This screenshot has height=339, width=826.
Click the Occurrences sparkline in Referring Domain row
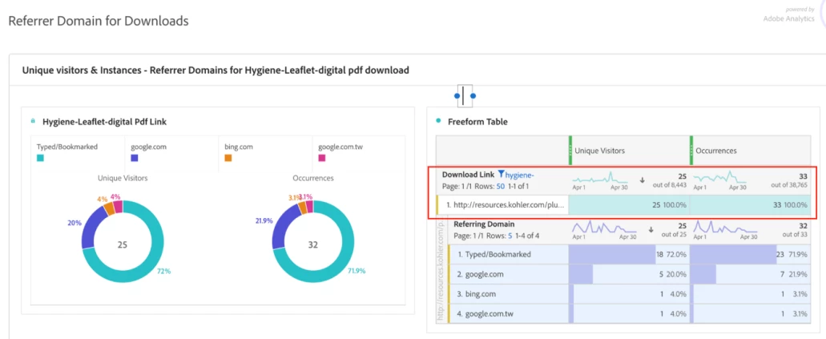[725, 228]
